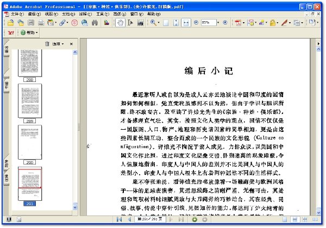Select page 290 thumbnail
Image resolution: width=326 pixels, height=228 pixels.
pos(30,142)
